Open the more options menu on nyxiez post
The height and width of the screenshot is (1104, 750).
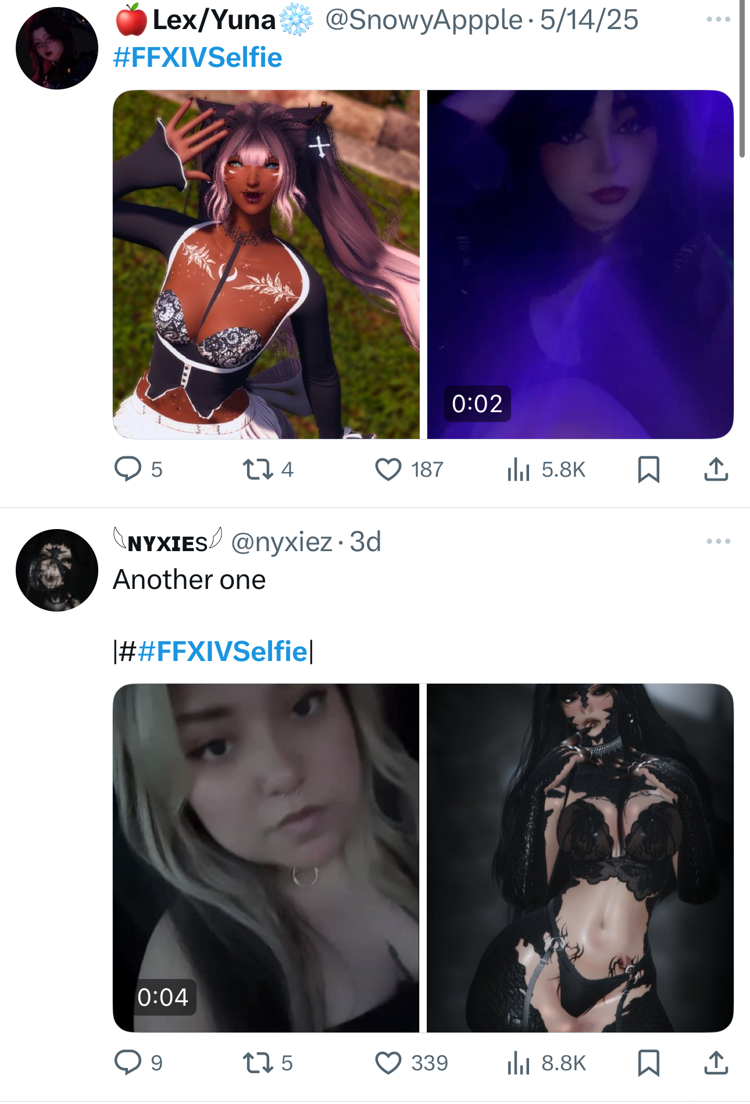tap(718, 541)
